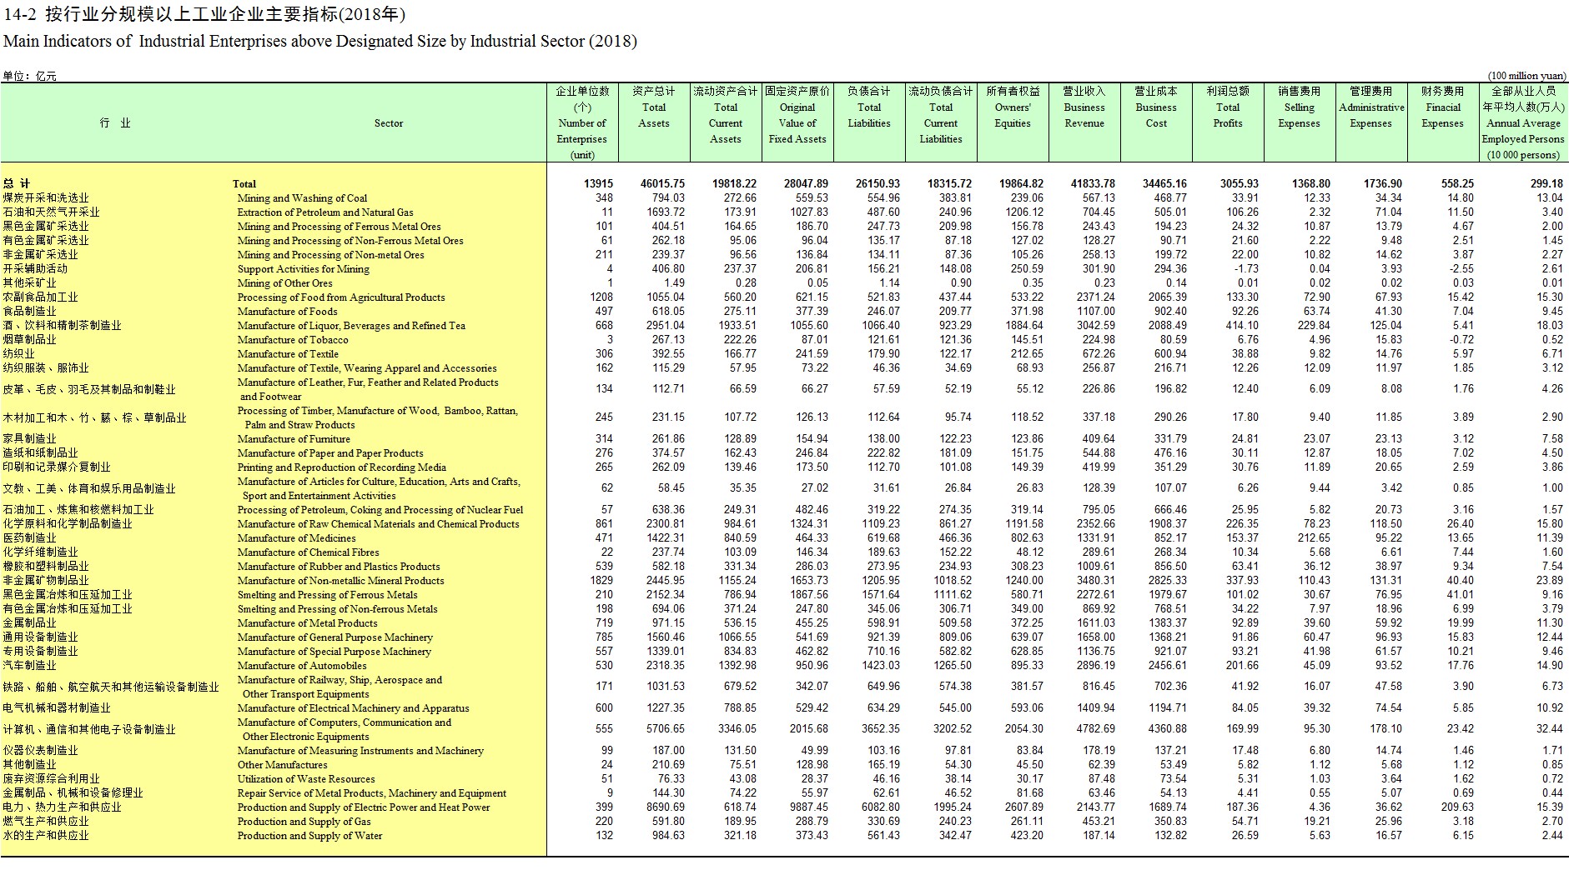
Task: Select 'Mining and Washing of Coal' row
Action: [x=302, y=198]
